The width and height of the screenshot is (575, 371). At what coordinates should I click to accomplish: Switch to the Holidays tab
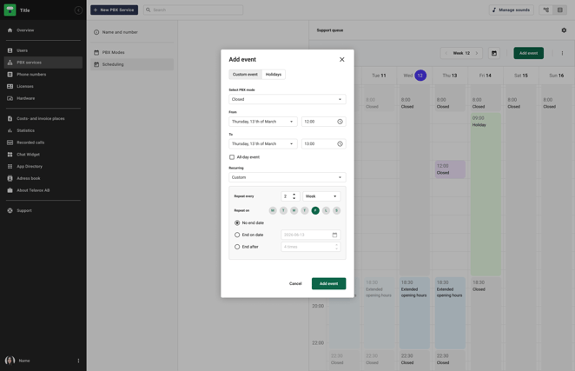pos(274,74)
